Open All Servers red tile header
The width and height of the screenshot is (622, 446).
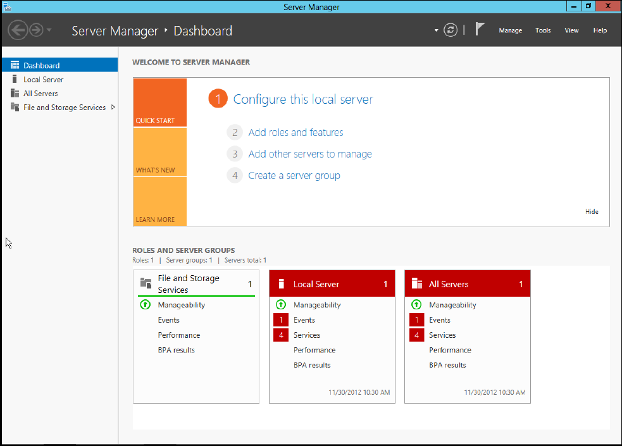click(468, 283)
